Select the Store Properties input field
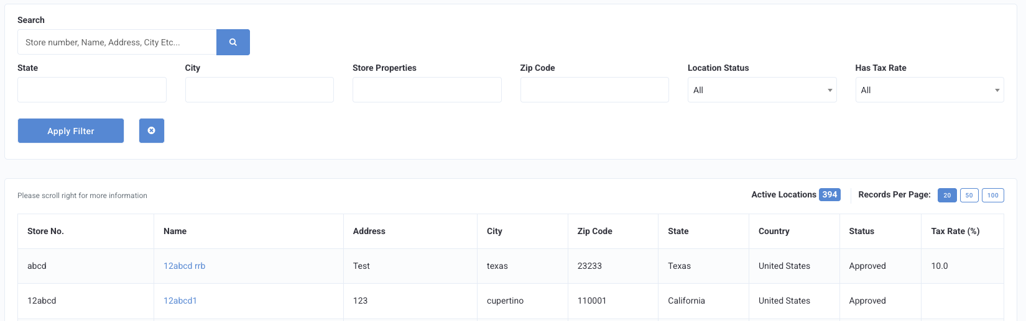The image size is (1026, 321). (x=427, y=90)
